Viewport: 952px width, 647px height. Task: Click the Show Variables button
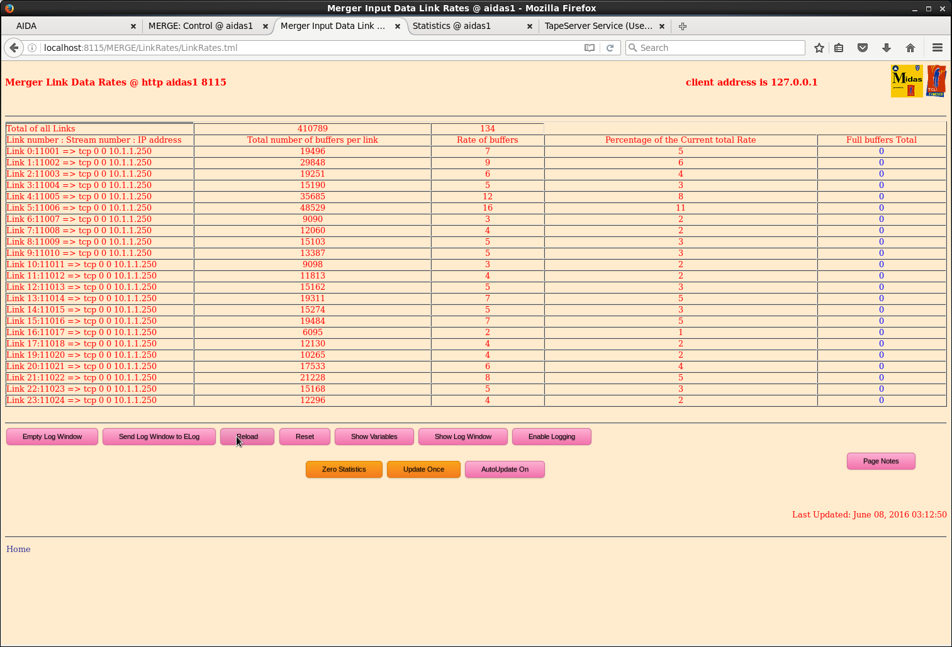(x=374, y=436)
